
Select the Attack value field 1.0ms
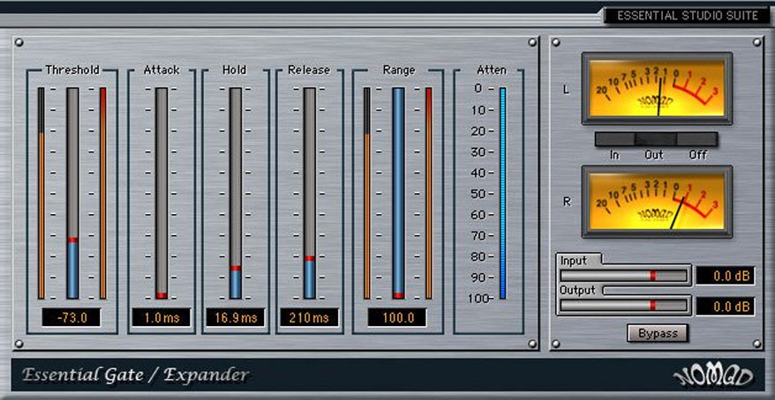[x=162, y=317]
